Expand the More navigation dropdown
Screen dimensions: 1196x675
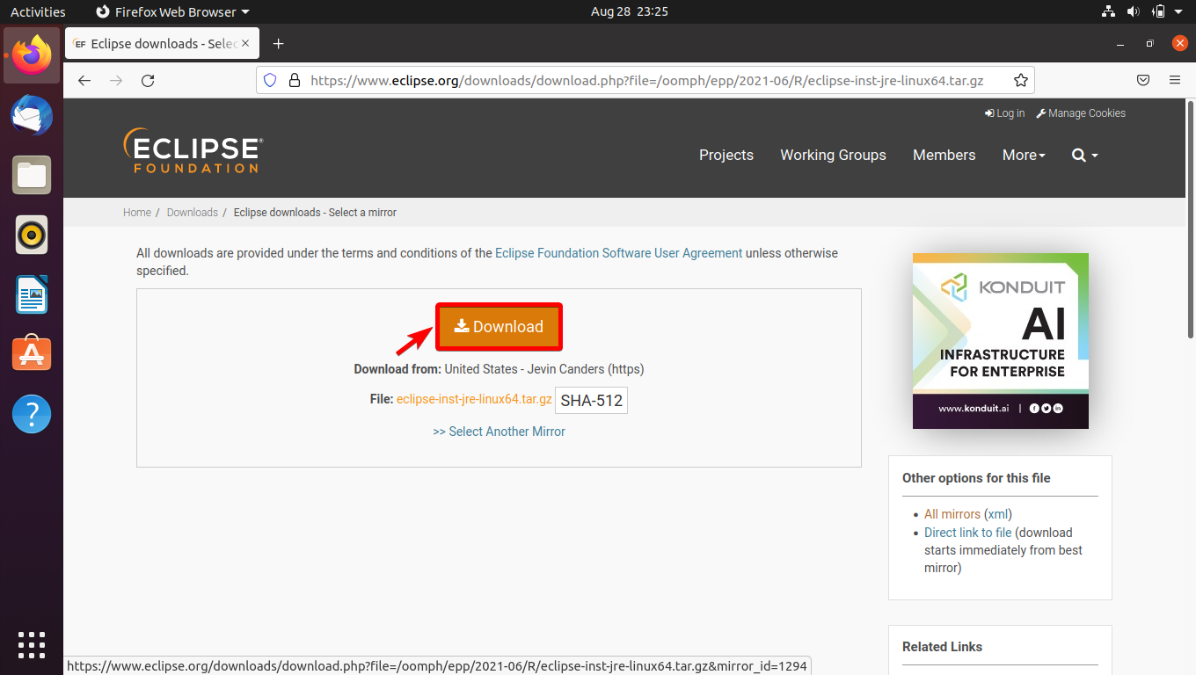[x=1024, y=155]
